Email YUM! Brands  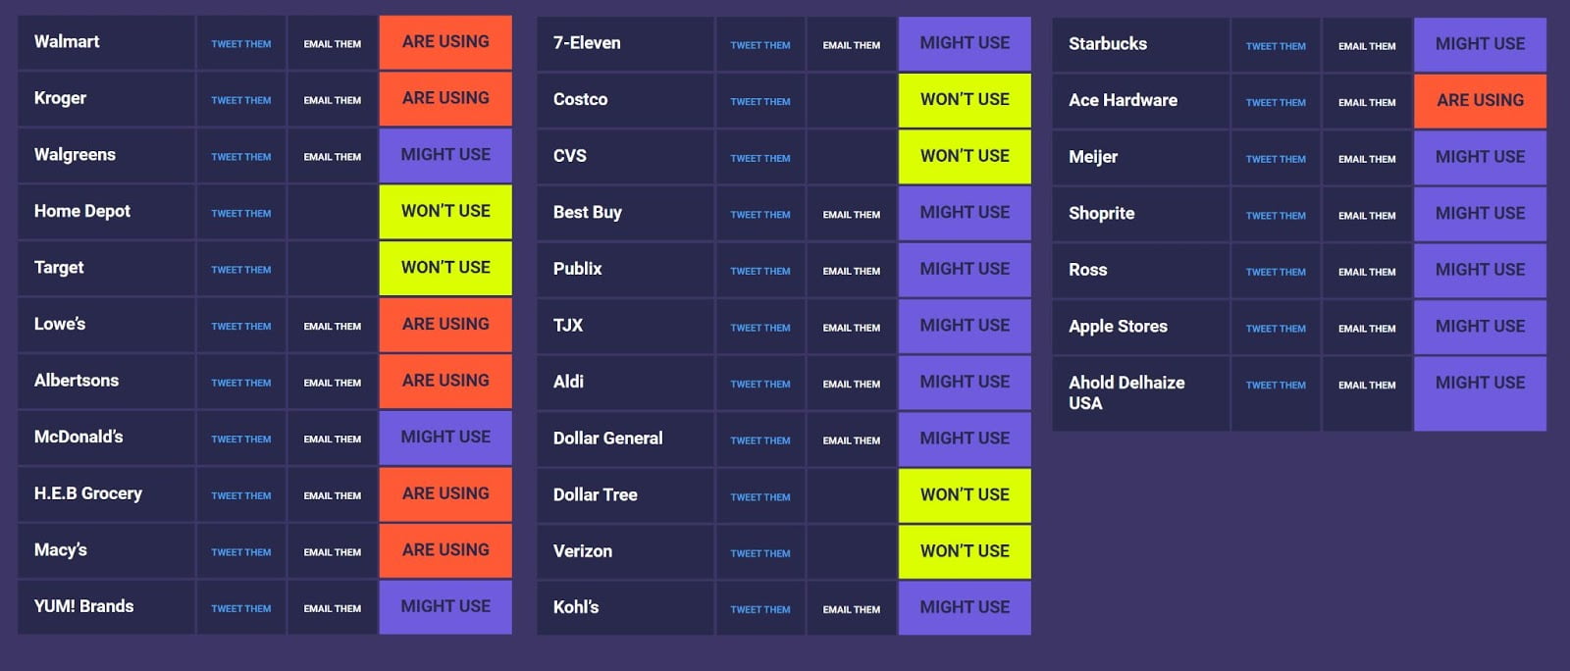click(x=332, y=608)
